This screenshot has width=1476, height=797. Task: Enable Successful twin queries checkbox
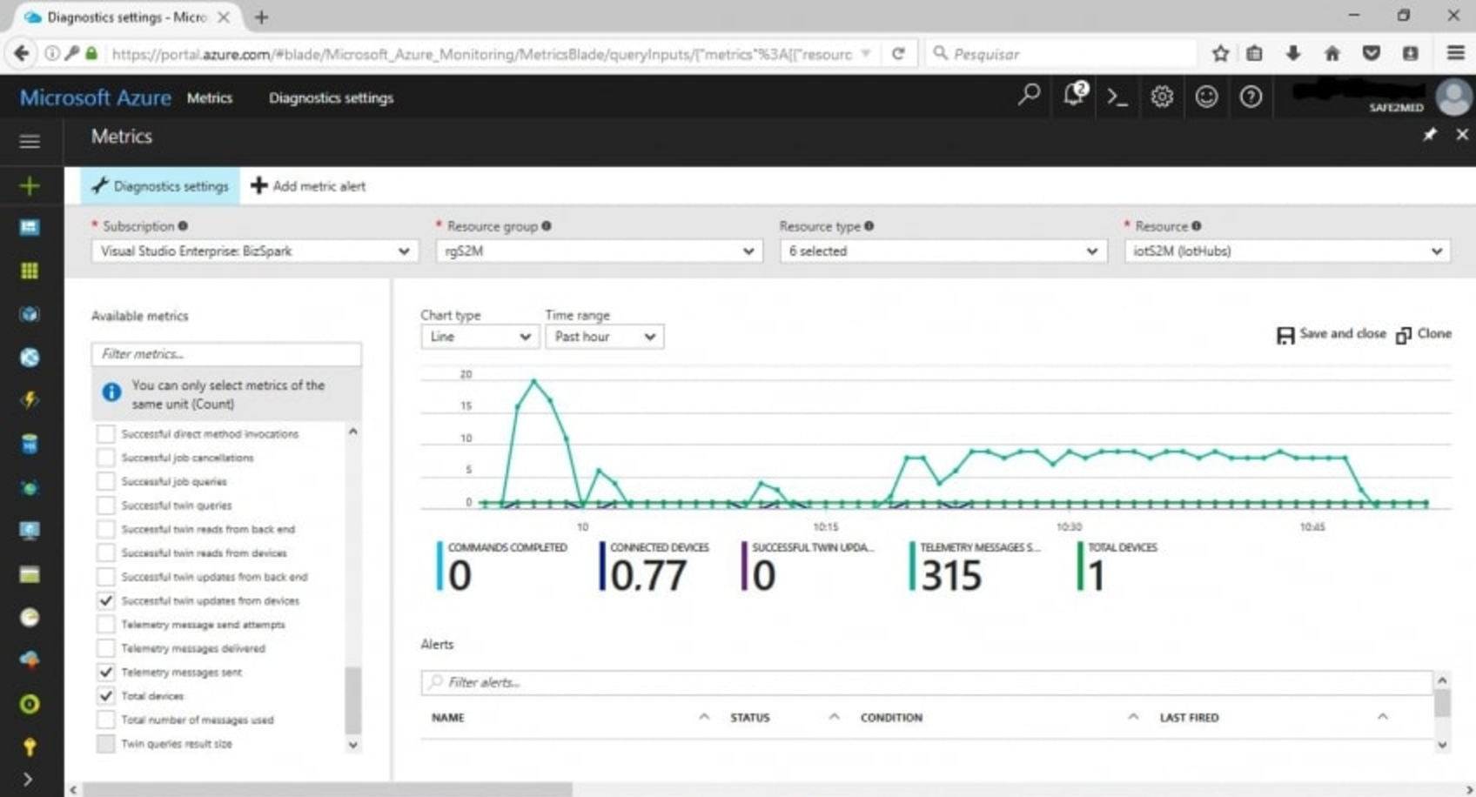point(106,506)
